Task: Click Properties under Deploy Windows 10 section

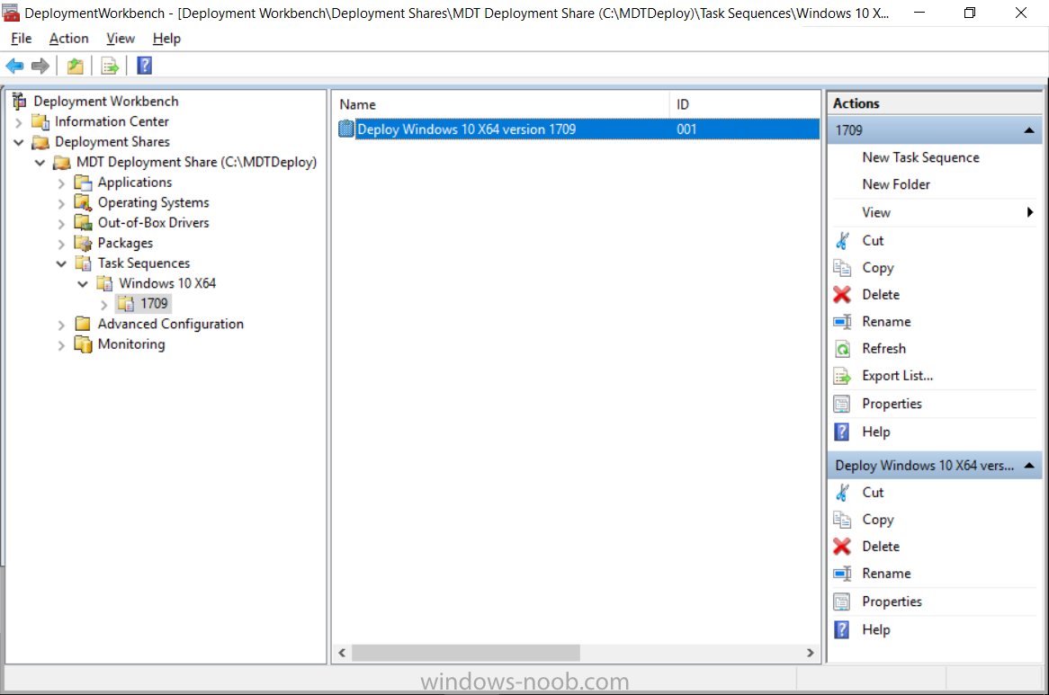Action: click(892, 601)
